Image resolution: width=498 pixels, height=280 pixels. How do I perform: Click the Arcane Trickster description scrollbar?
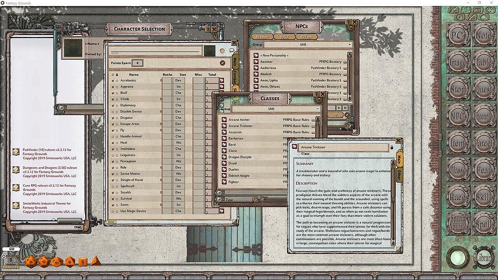[393, 202]
